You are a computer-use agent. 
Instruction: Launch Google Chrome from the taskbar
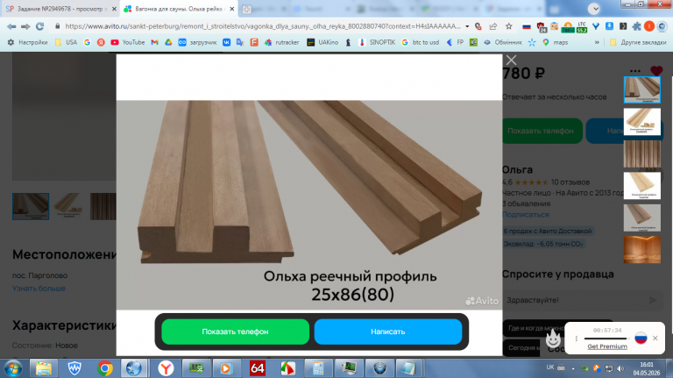(105, 368)
